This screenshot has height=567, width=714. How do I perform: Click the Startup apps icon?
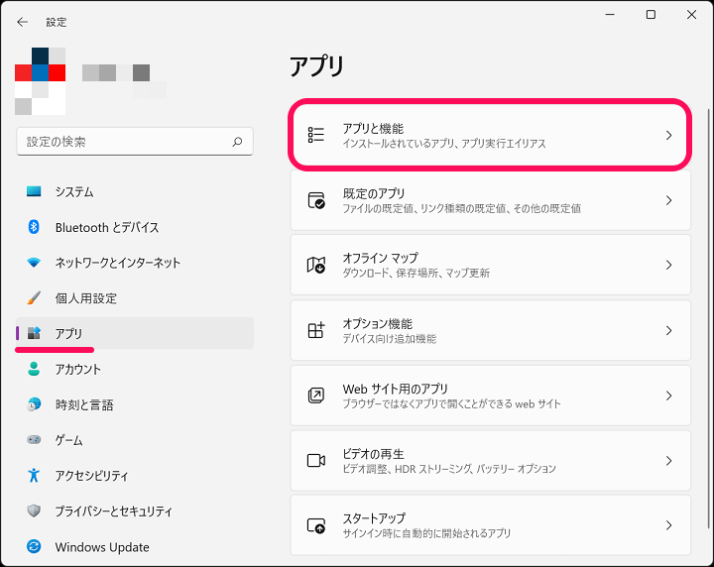pyautogui.click(x=316, y=525)
